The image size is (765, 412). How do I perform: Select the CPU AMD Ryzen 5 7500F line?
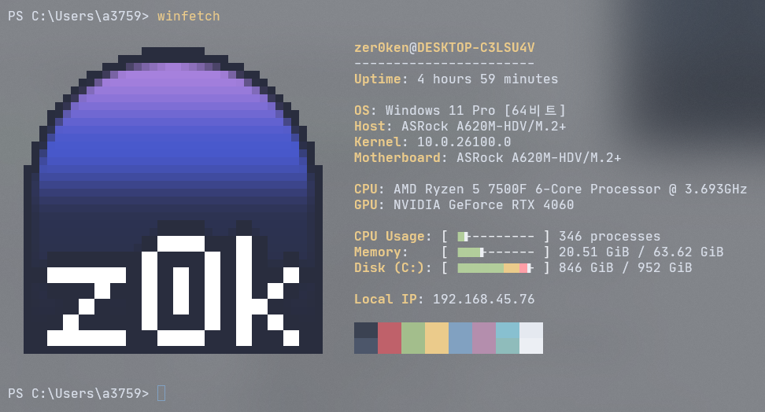(550, 189)
